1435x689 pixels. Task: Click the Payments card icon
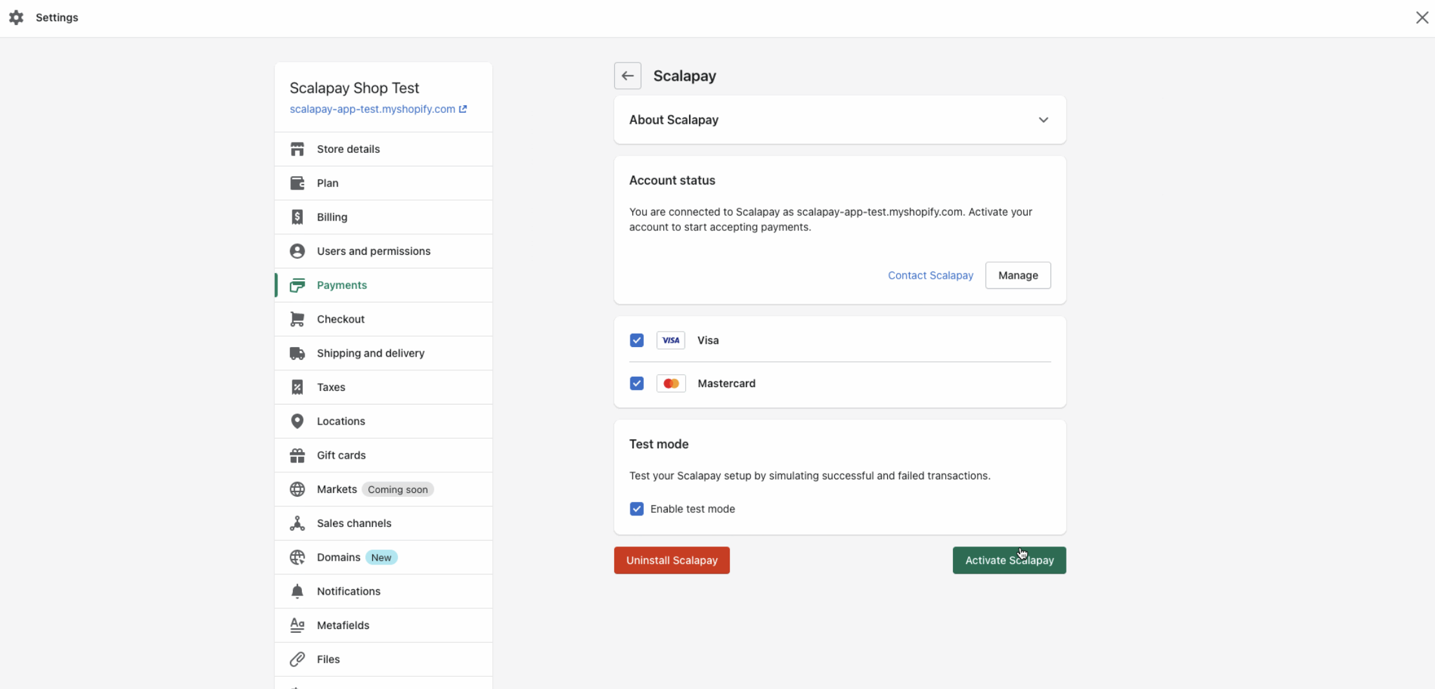click(x=297, y=285)
